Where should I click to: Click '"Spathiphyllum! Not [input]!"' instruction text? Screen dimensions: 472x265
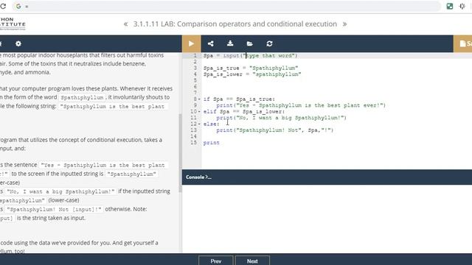54,209
